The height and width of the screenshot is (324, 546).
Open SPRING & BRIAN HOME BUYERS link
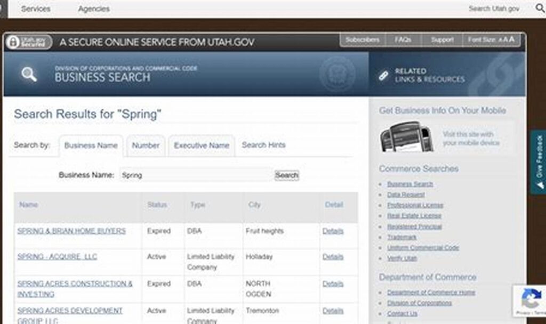72,231
